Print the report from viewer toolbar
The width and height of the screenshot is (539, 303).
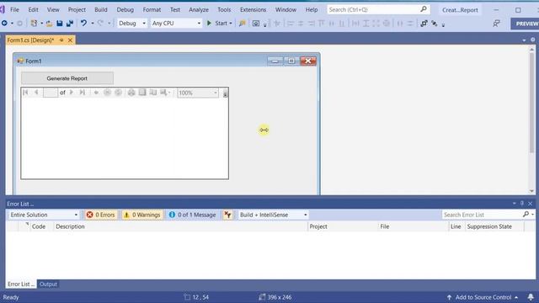pyautogui.click(x=131, y=93)
